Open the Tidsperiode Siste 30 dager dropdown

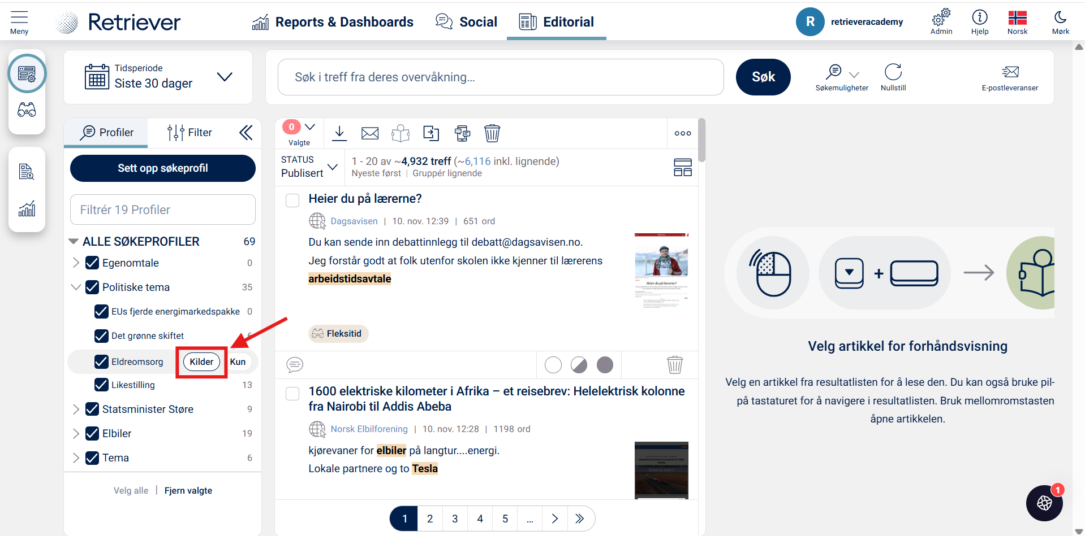(158, 77)
